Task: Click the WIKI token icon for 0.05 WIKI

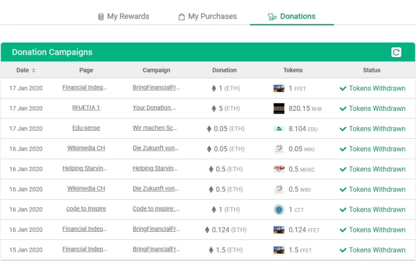Action: click(x=279, y=149)
